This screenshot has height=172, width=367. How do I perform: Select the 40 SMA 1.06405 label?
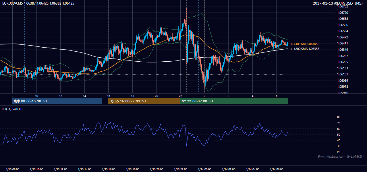[304, 44]
